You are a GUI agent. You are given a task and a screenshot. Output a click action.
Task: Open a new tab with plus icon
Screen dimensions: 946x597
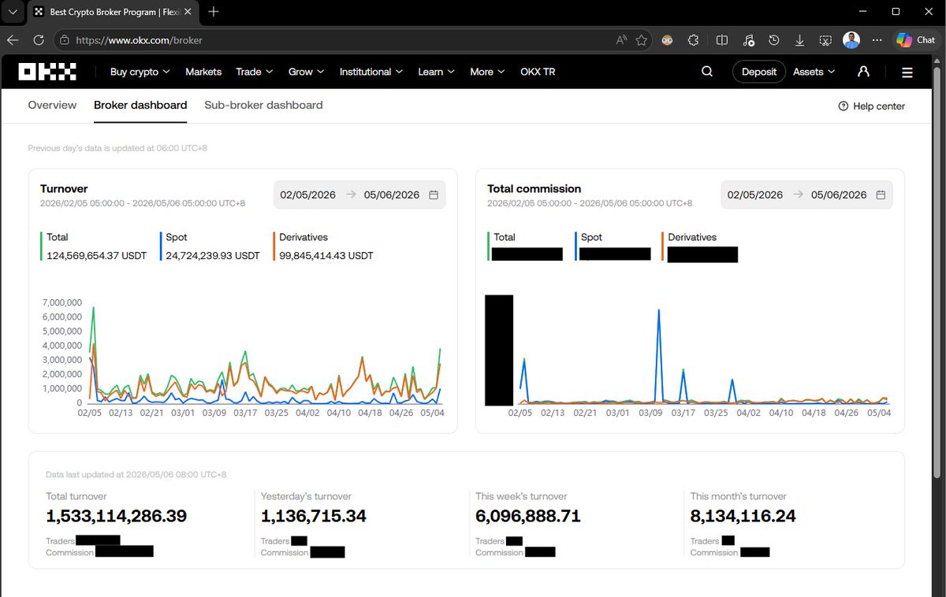pos(214,12)
